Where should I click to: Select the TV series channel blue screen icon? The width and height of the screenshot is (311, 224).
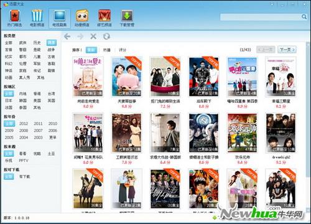click(60, 18)
